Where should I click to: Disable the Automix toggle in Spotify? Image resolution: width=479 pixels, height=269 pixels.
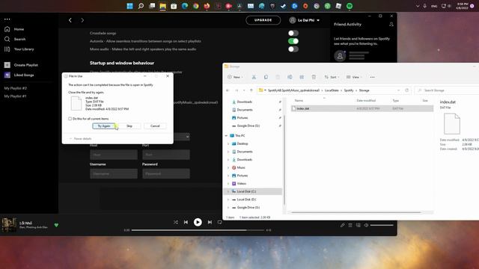point(293,41)
